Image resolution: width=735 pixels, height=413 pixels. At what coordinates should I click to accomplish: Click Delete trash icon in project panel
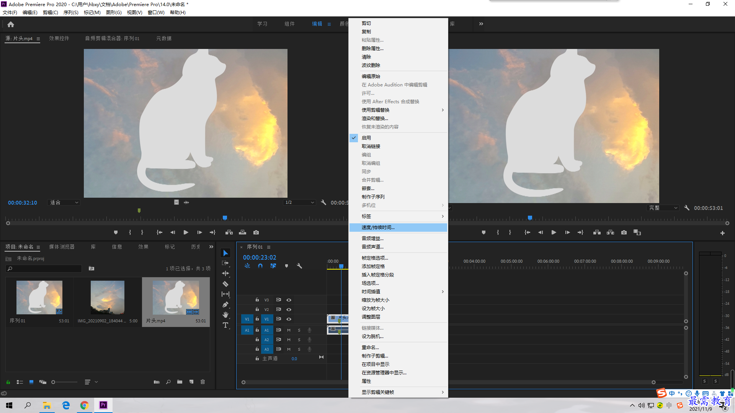tap(203, 382)
